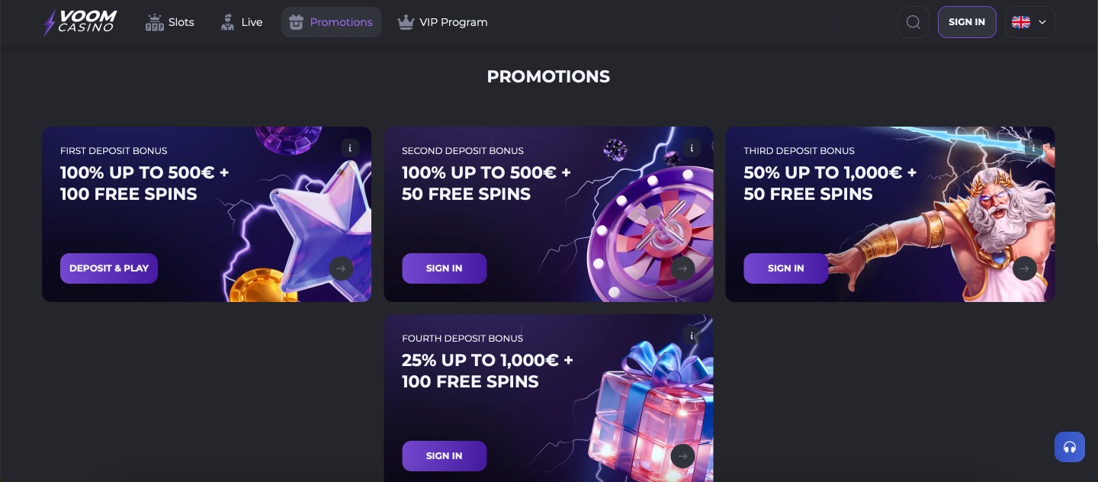Viewport: 1098px width, 482px height.
Task: Click arrow icon on Second Deposit card
Action: point(682,268)
